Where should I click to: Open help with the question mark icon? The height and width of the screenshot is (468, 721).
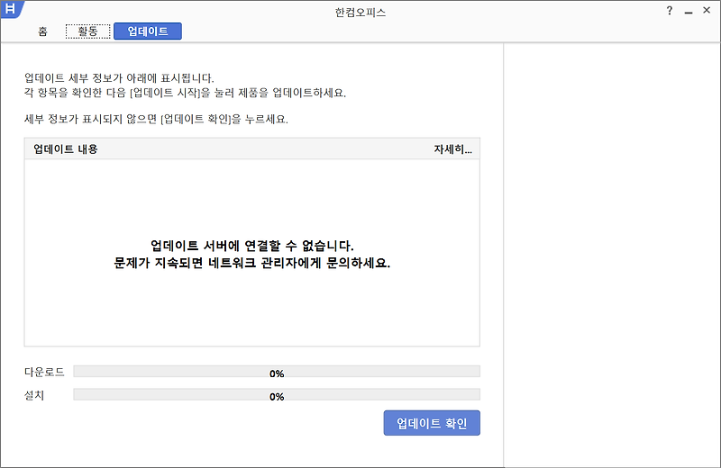pos(670,11)
